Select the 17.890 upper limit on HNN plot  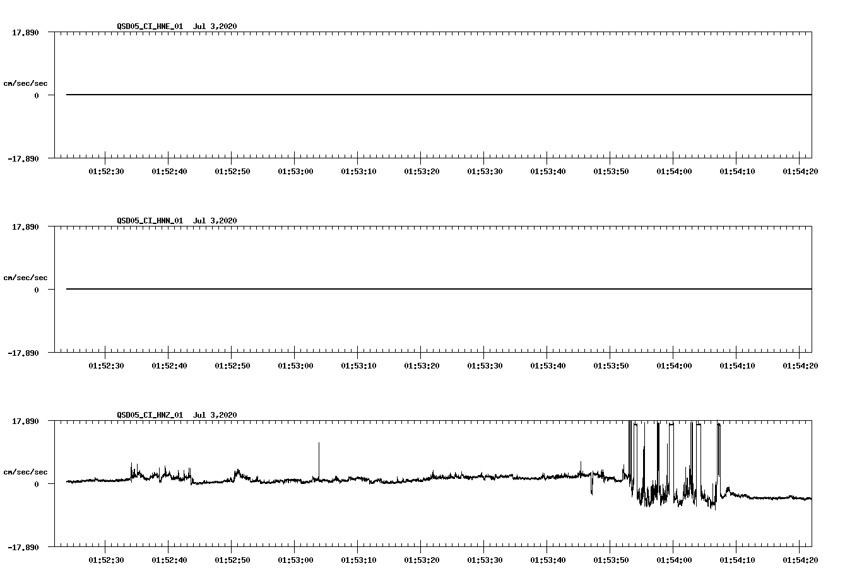click(25, 227)
